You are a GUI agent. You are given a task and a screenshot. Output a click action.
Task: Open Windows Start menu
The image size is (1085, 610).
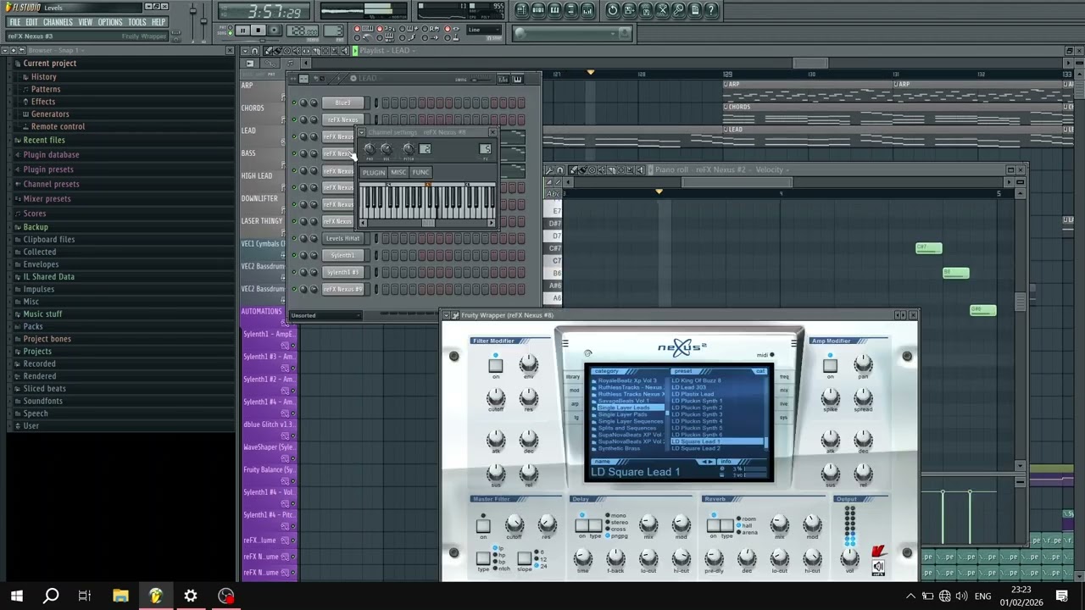click(x=17, y=596)
